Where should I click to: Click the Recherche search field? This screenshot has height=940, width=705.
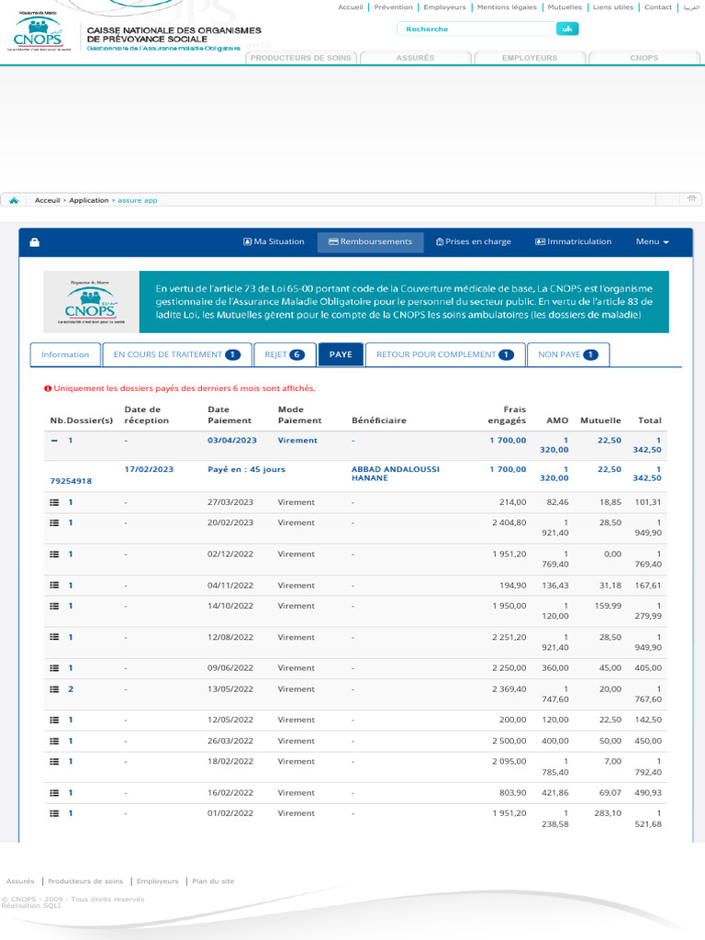tap(476, 28)
